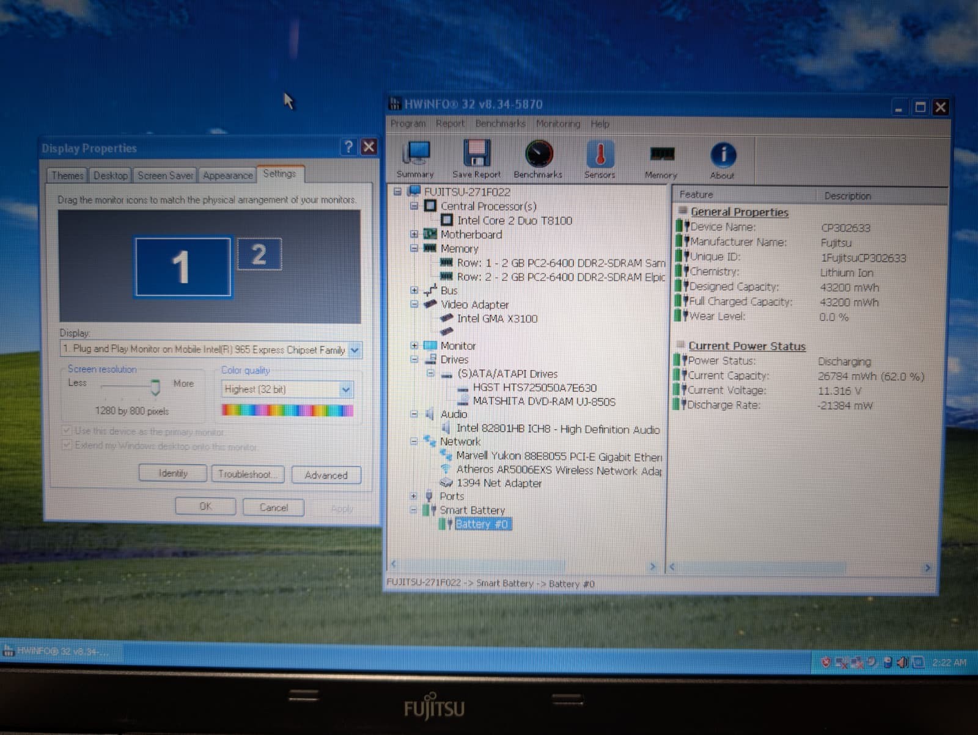
Task: Open Advanced display settings
Action: tap(326, 476)
